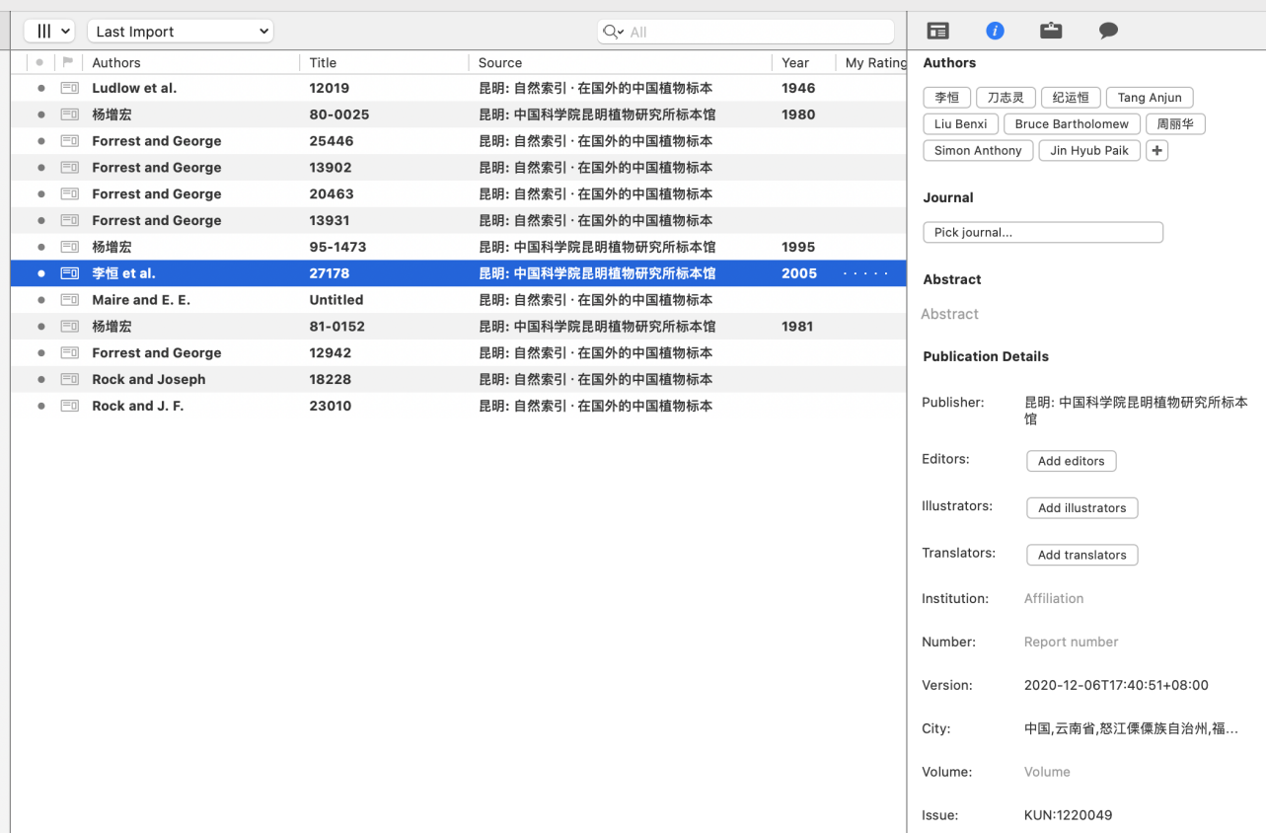The image size is (1266, 833).
Task: Click the document type icon for Ludlow et al.
Action: pos(69,88)
